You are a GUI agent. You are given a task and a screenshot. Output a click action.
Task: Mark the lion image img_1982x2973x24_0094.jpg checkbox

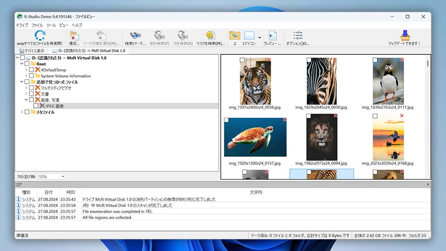pos(309,116)
